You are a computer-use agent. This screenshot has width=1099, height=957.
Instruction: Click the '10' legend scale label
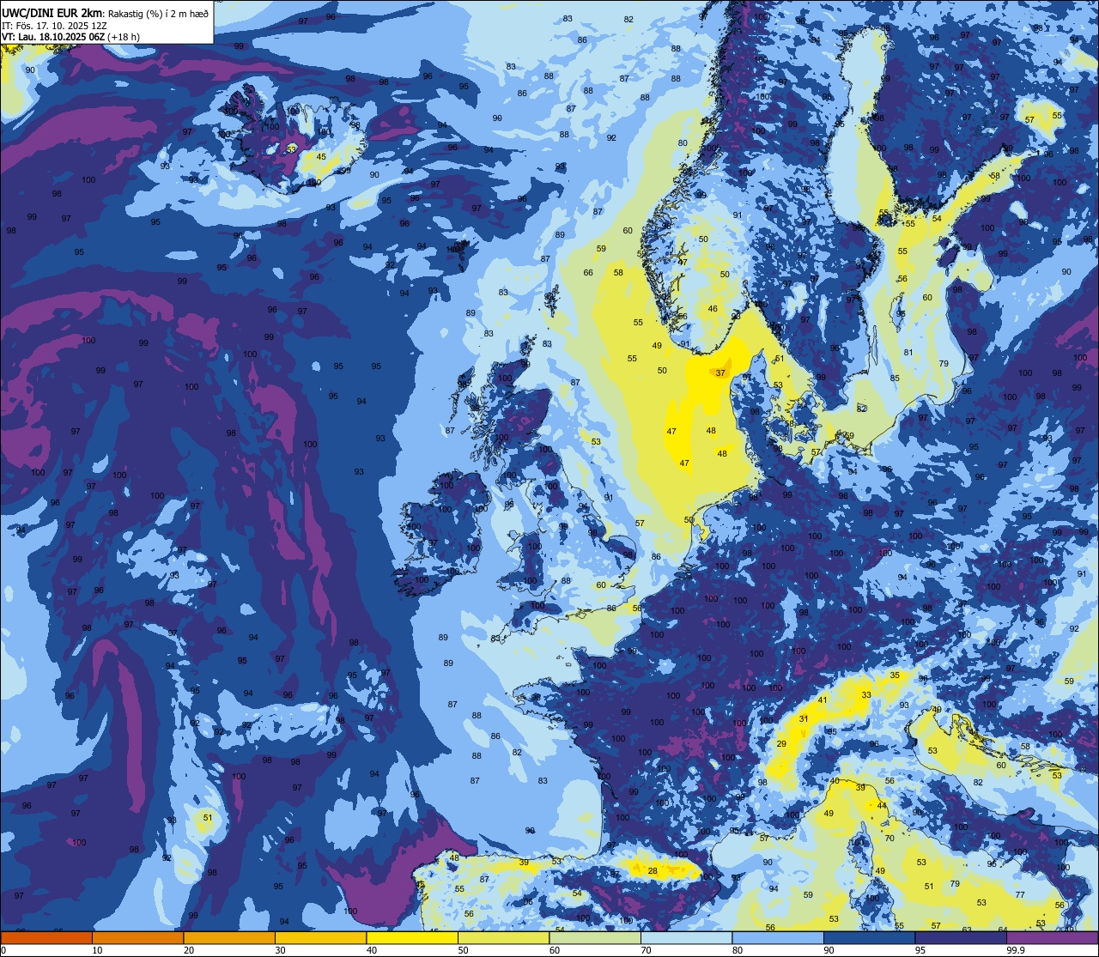(97, 950)
